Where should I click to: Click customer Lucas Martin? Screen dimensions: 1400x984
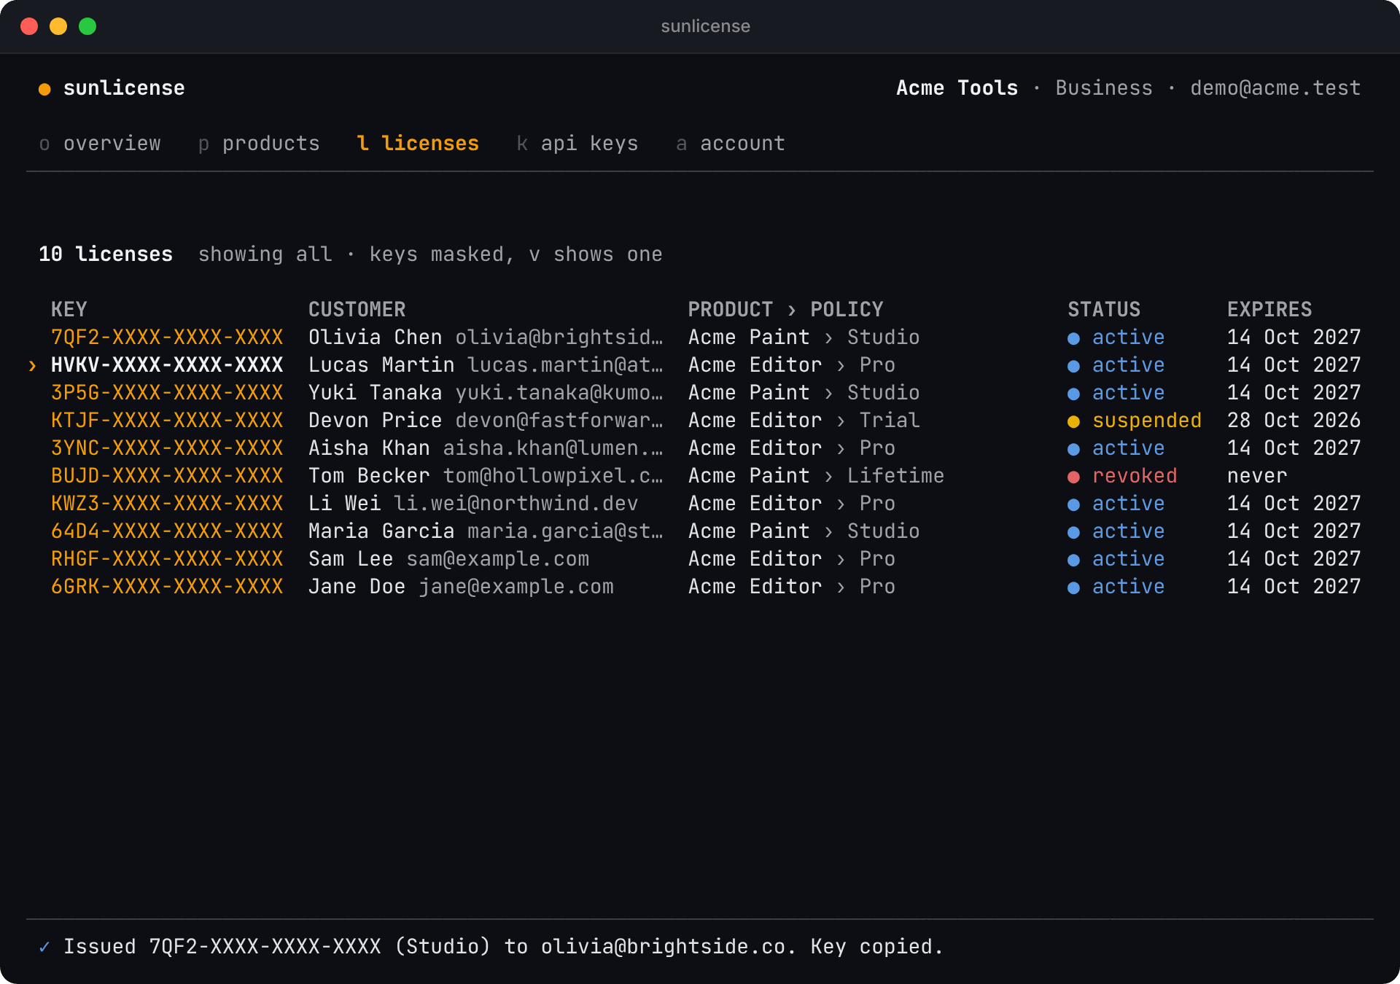(x=381, y=365)
